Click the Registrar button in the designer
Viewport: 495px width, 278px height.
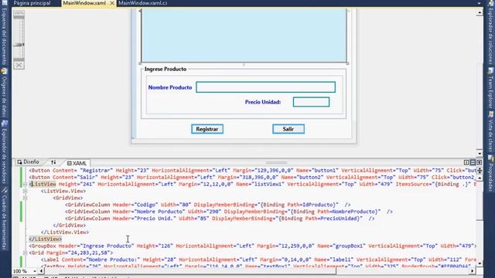(207, 129)
